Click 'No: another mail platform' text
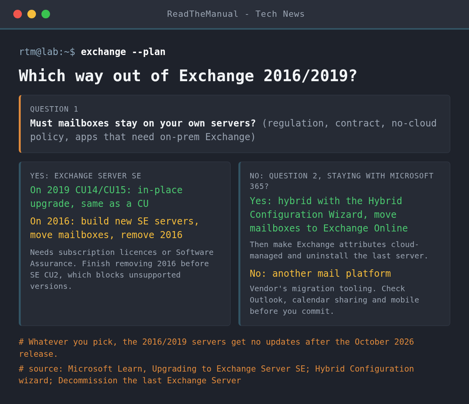 [320, 273]
